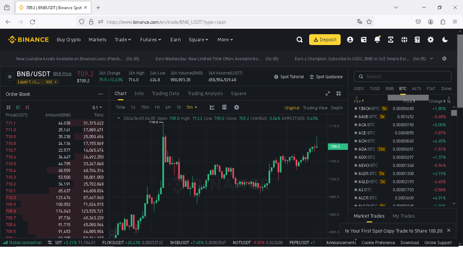
Task: Open the wallet icon in the header
Action: [x=364, y=40]
